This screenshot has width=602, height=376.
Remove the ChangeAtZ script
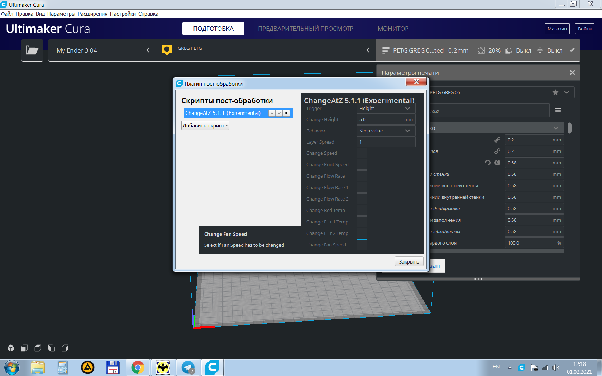point(286,113)
